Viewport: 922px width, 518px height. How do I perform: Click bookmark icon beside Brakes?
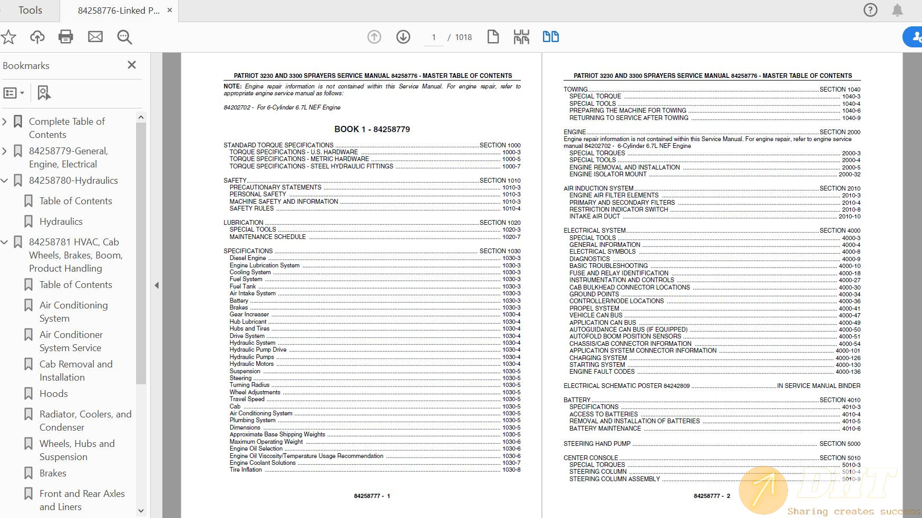(x=28, y=473)
